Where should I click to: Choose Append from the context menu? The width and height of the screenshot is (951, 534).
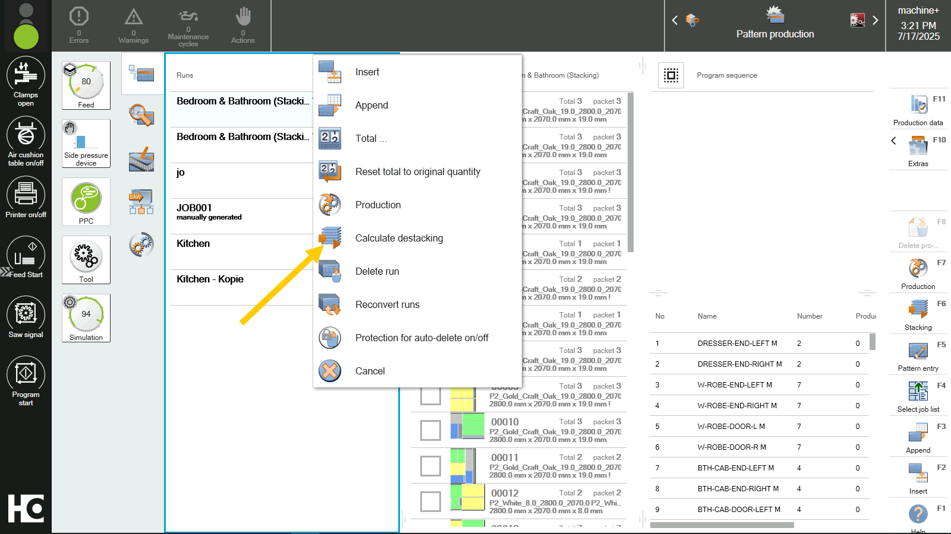pyautogui.click(x=417, y=106)
